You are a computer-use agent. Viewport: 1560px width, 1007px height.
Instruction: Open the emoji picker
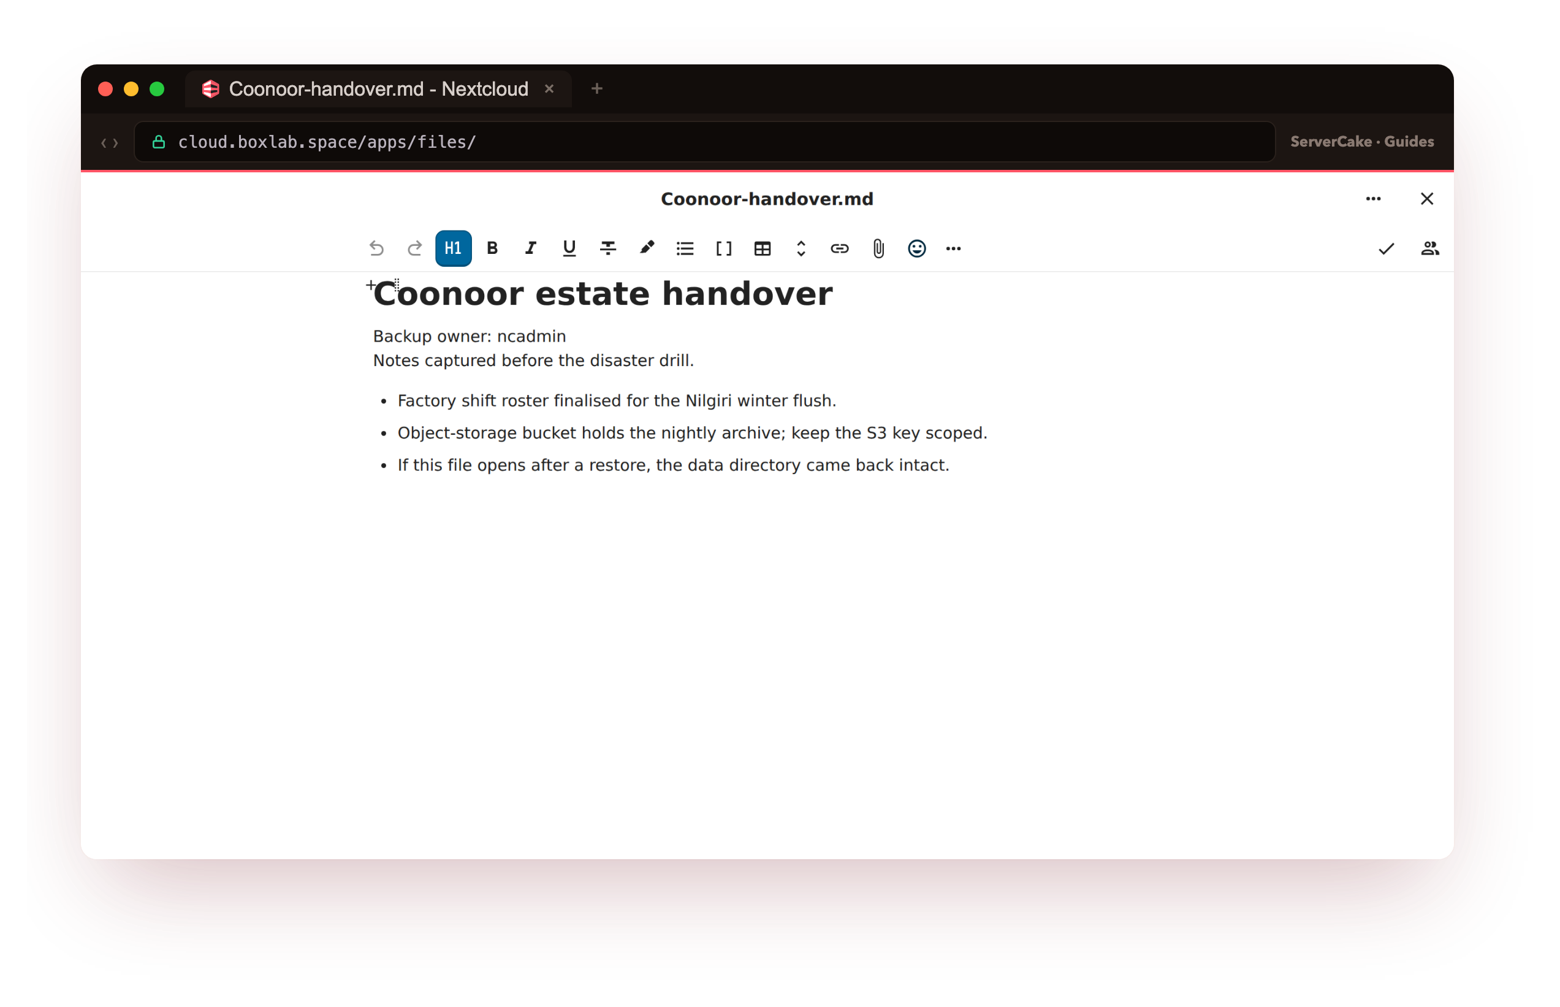pos(917,248)
